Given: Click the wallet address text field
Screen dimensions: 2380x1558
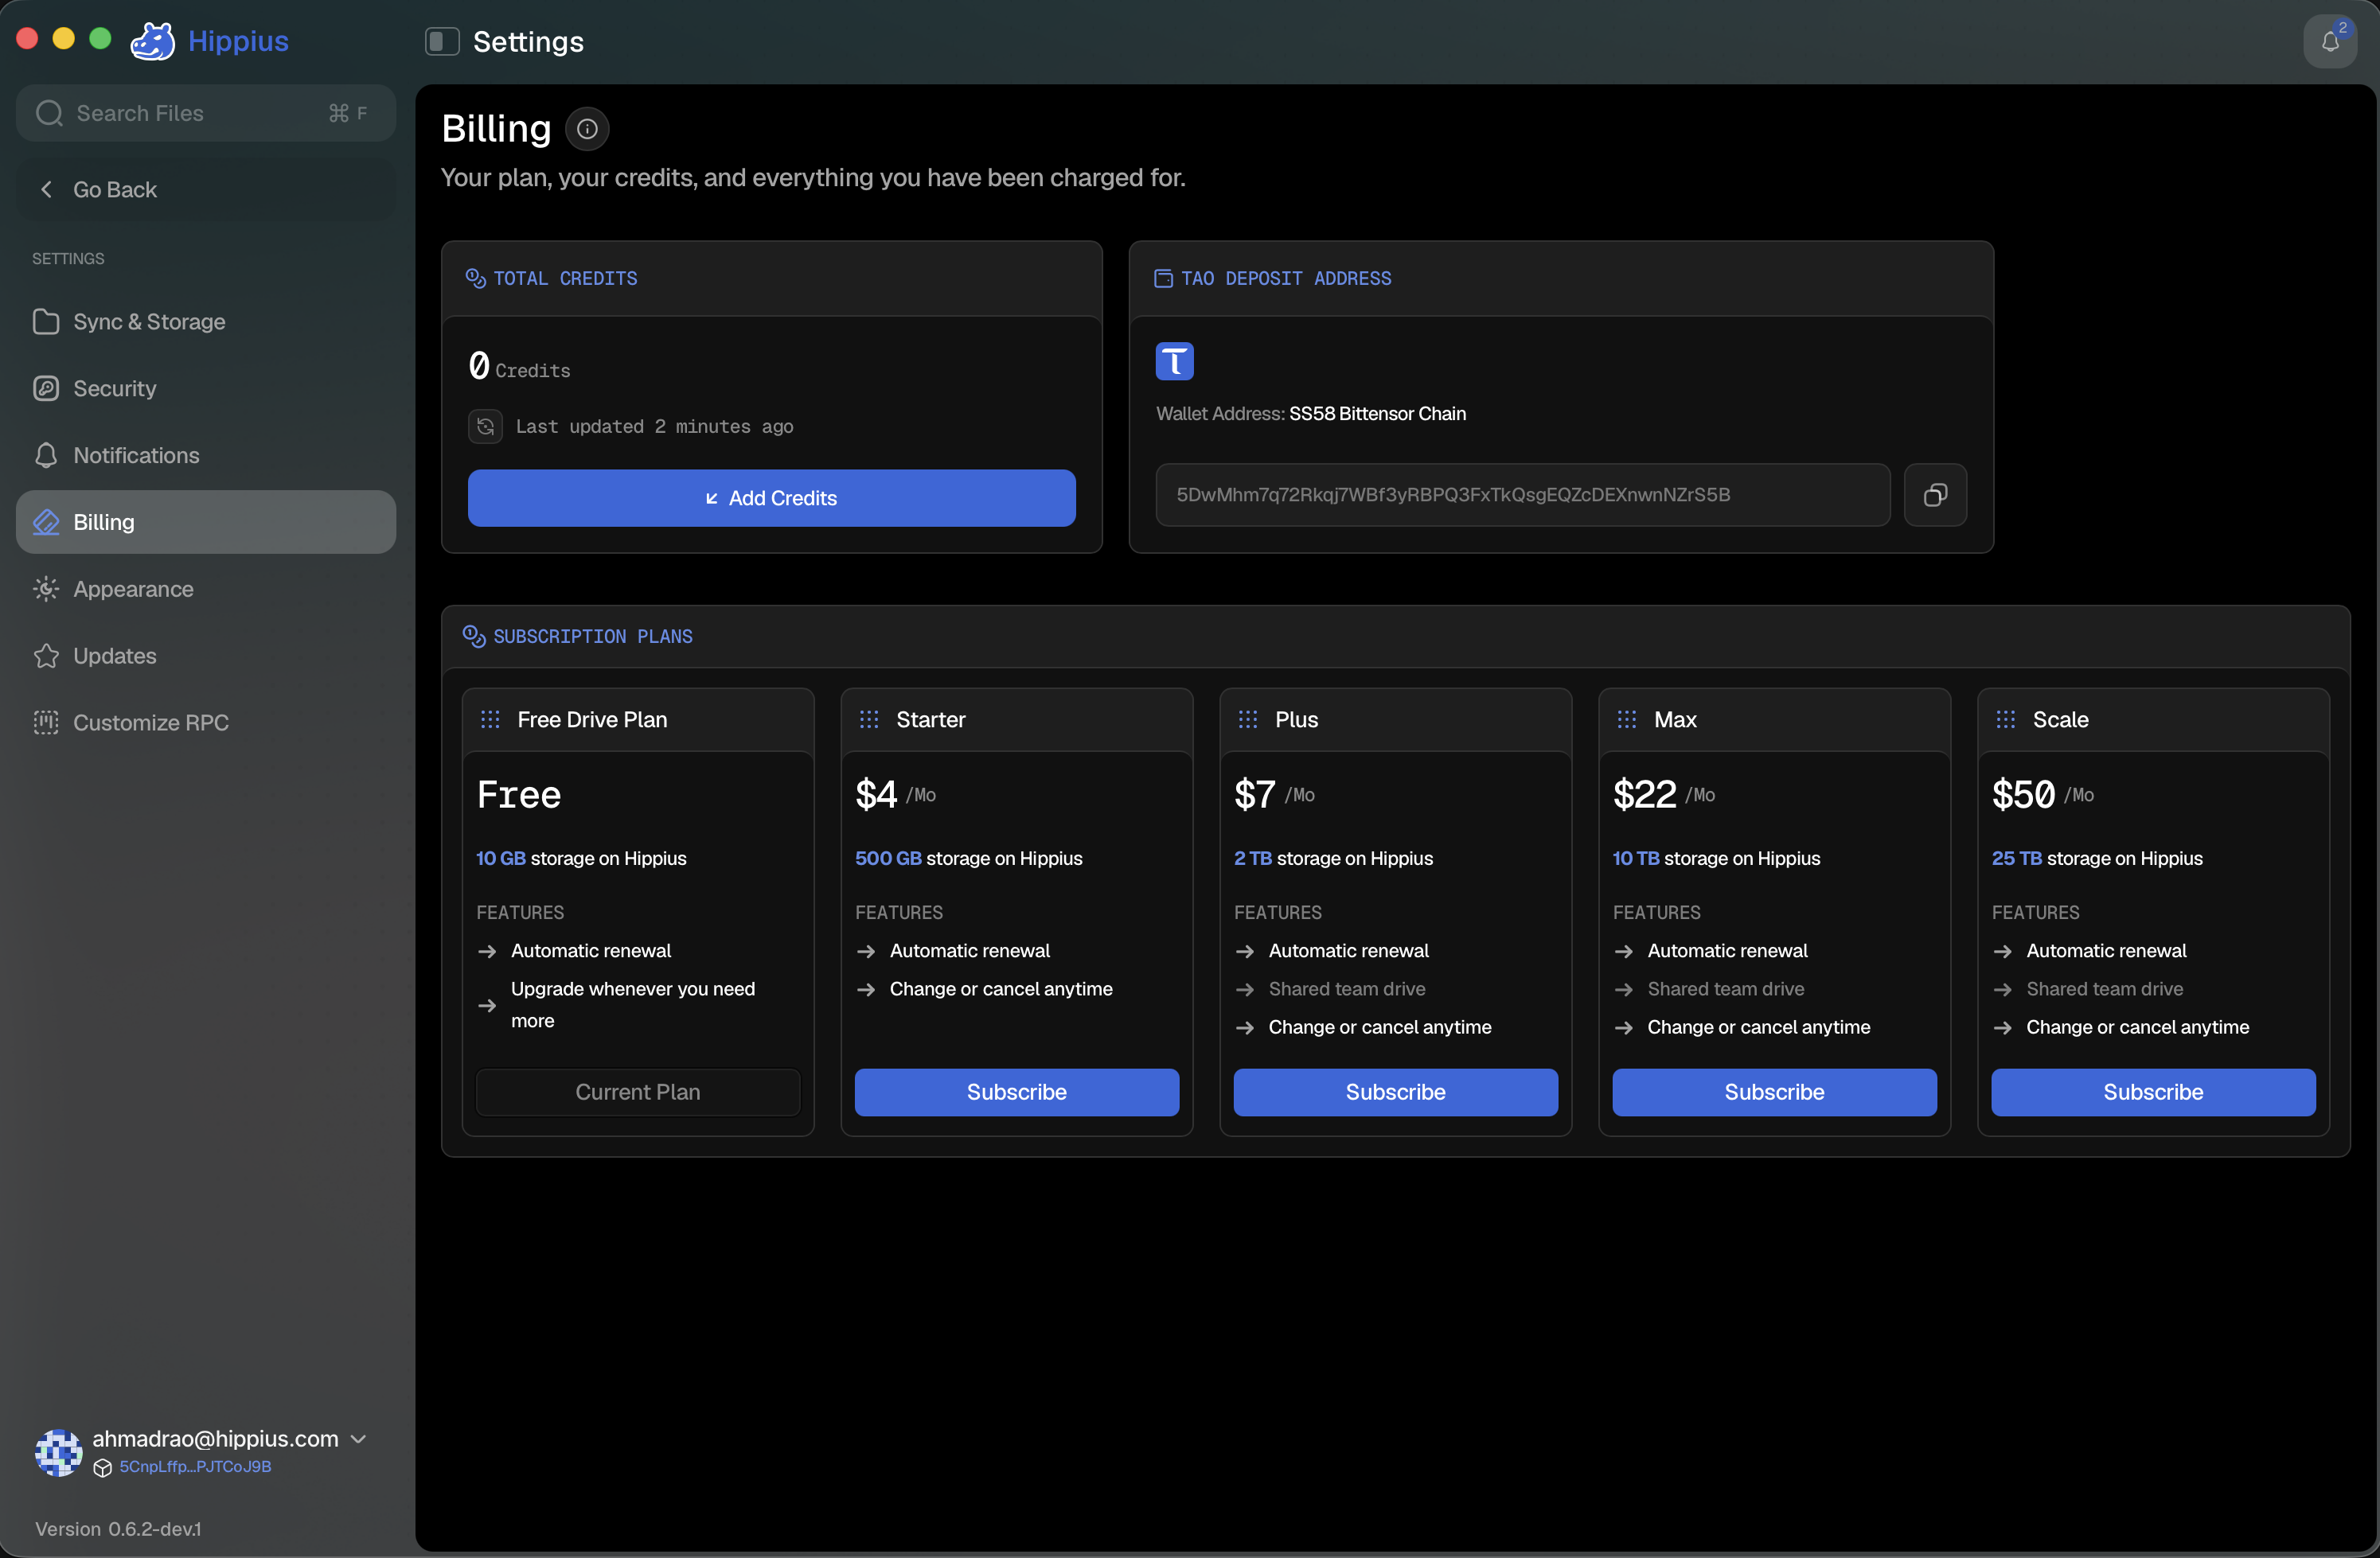Looking at the screenshot, I should coord(1523,495).
